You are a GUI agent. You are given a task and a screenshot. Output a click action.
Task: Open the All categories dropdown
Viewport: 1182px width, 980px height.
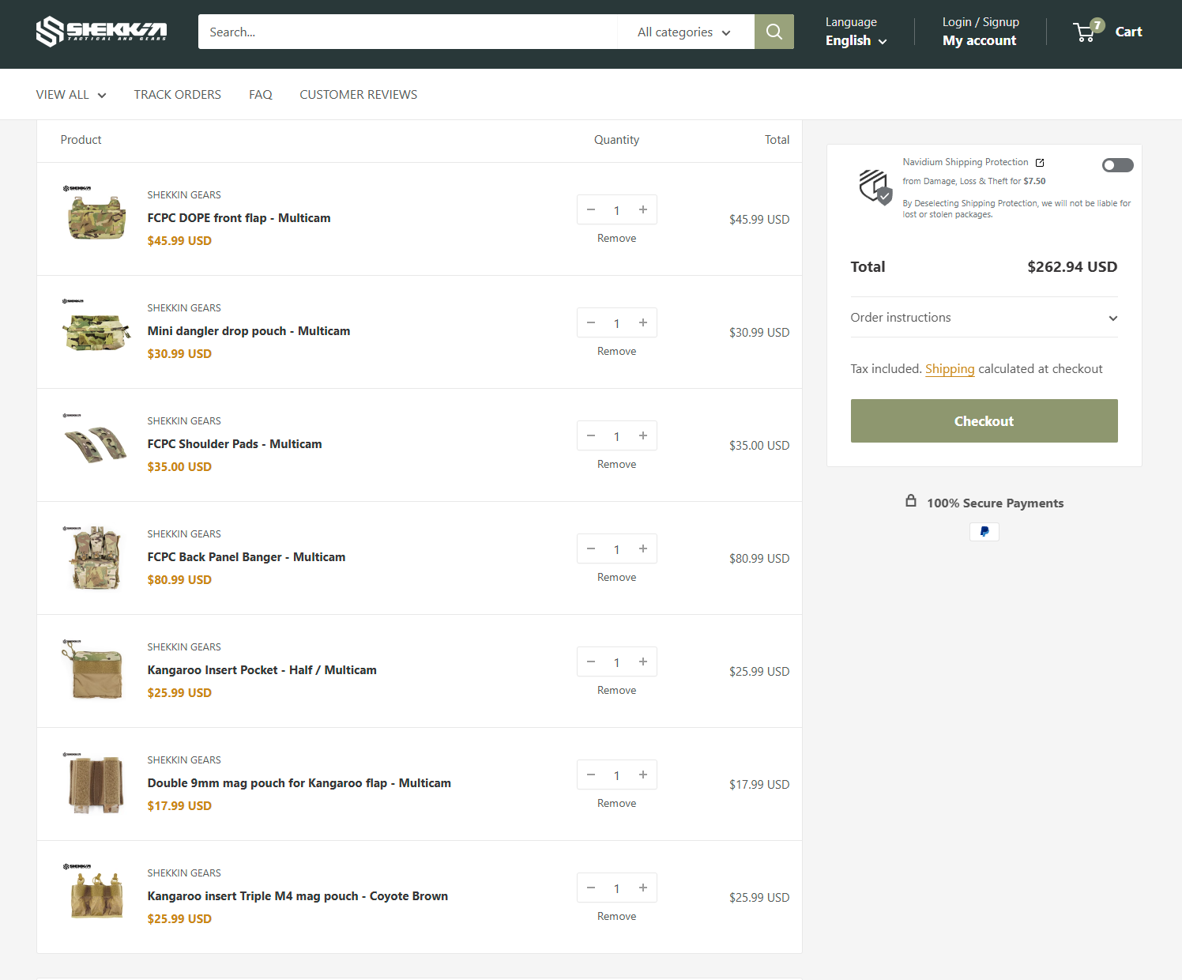(x=684, y=32)
